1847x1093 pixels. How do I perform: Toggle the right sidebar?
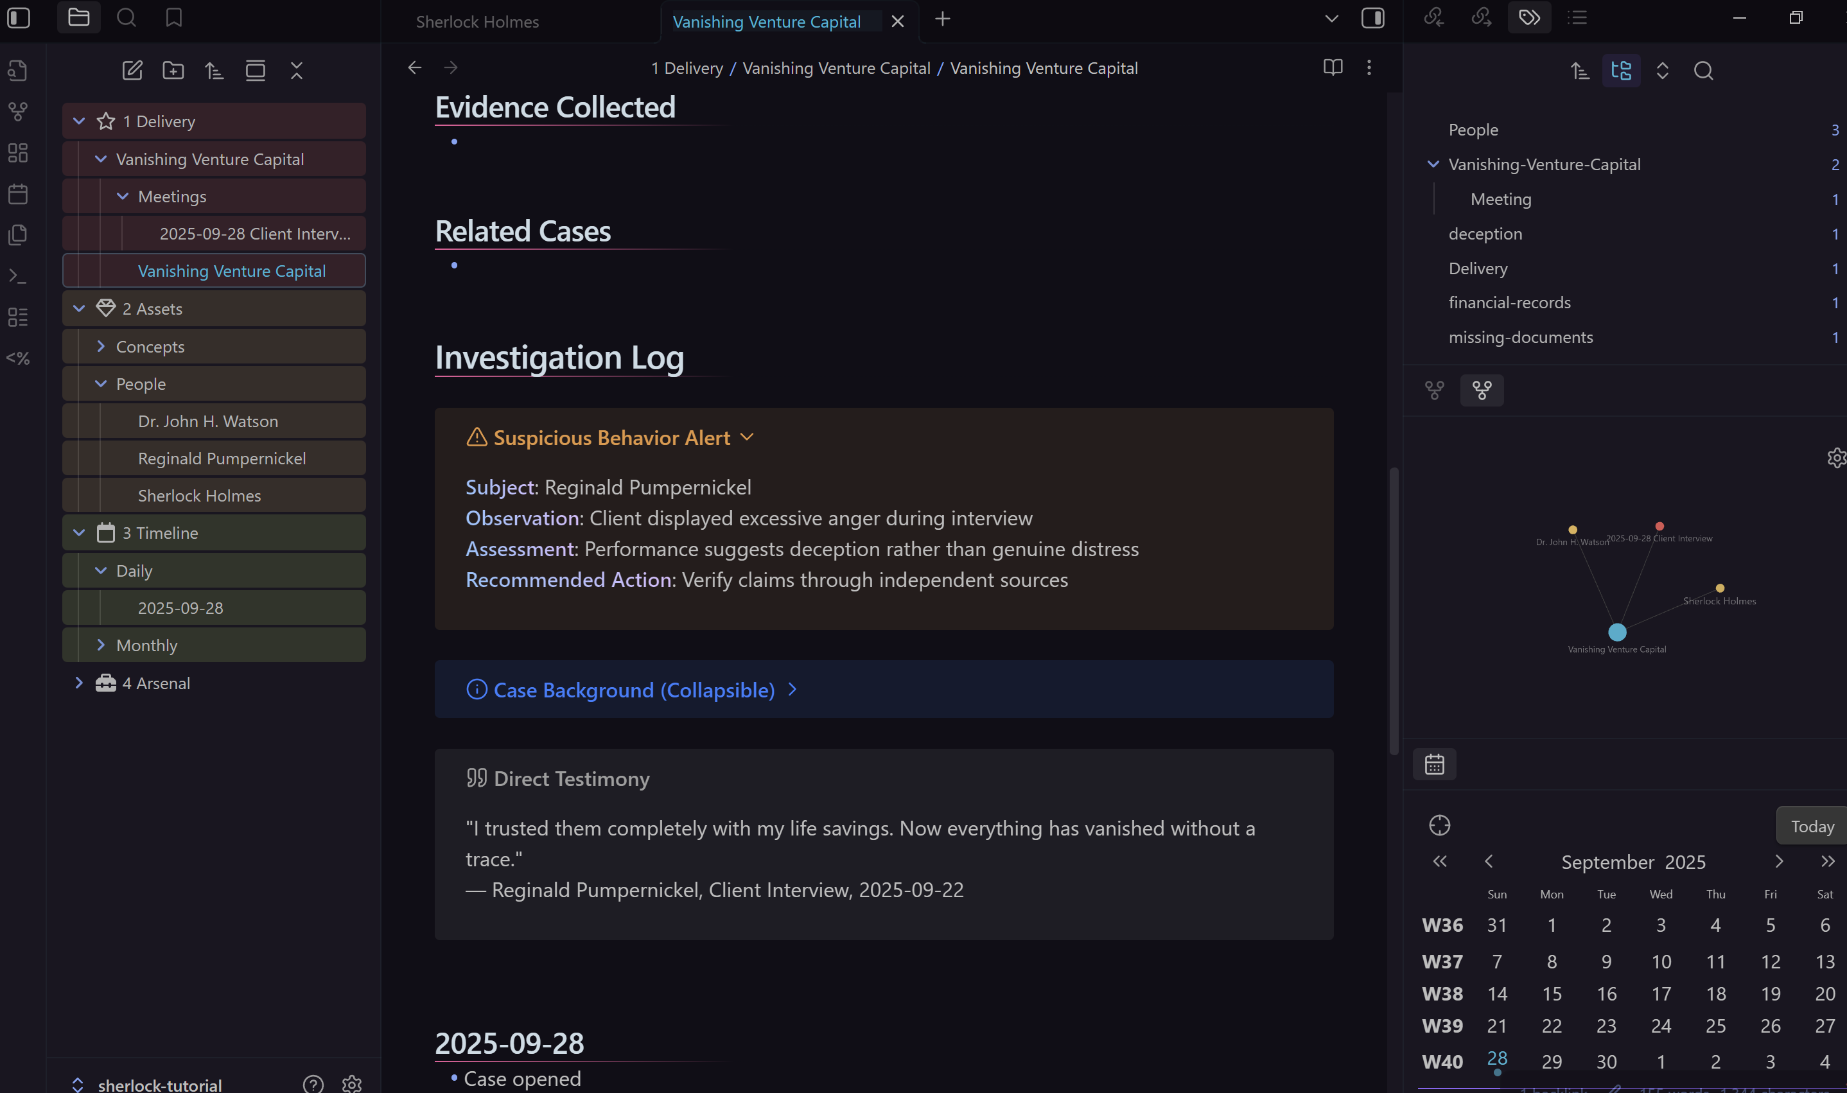1373,18
